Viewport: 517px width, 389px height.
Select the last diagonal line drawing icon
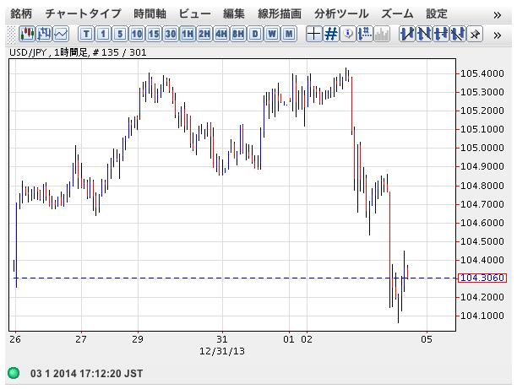(x=458, y=34)
